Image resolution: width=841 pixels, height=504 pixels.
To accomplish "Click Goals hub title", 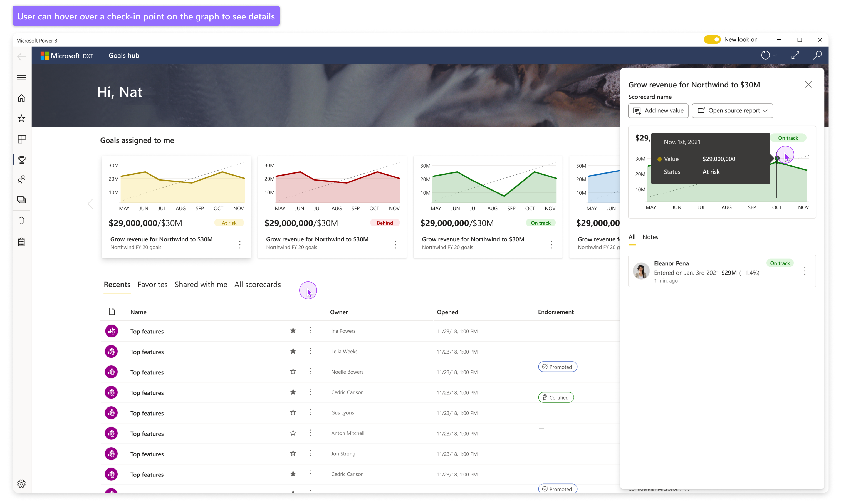I will click(x=124, y=55).
